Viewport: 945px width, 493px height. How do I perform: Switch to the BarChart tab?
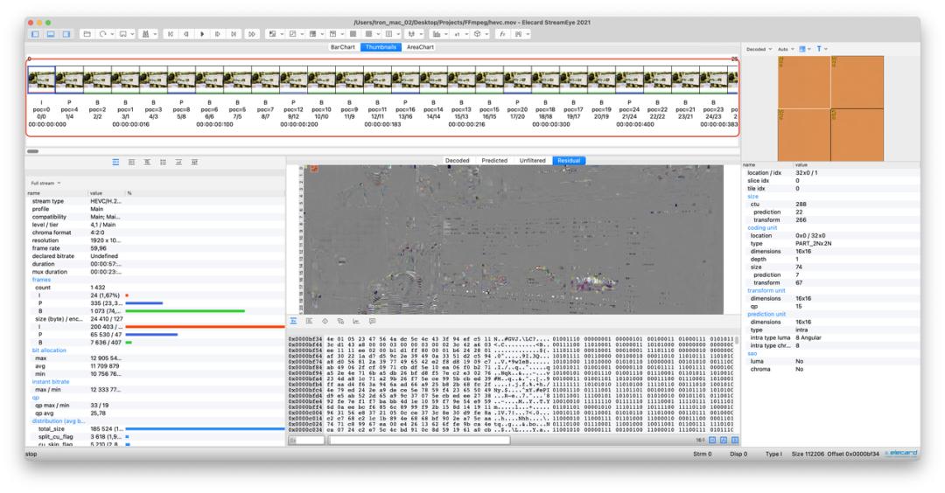coord(341,46)
